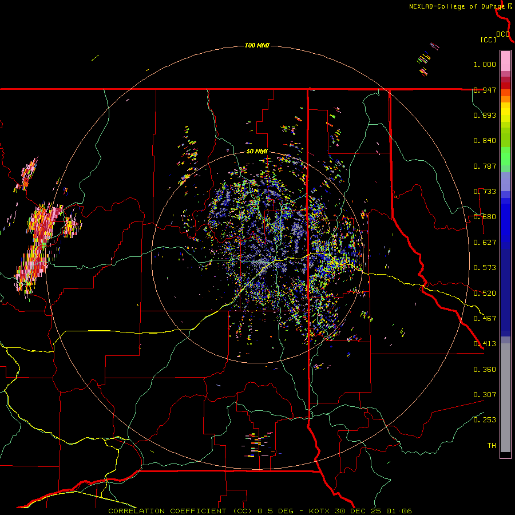Select the 0.307 scale value

pos(485,395)
